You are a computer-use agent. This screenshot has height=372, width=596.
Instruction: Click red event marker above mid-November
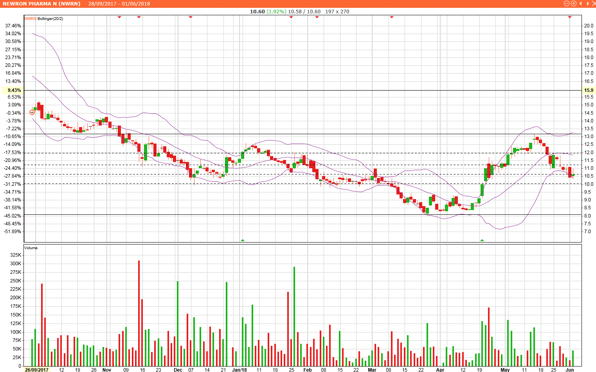[x=139, y=17]
